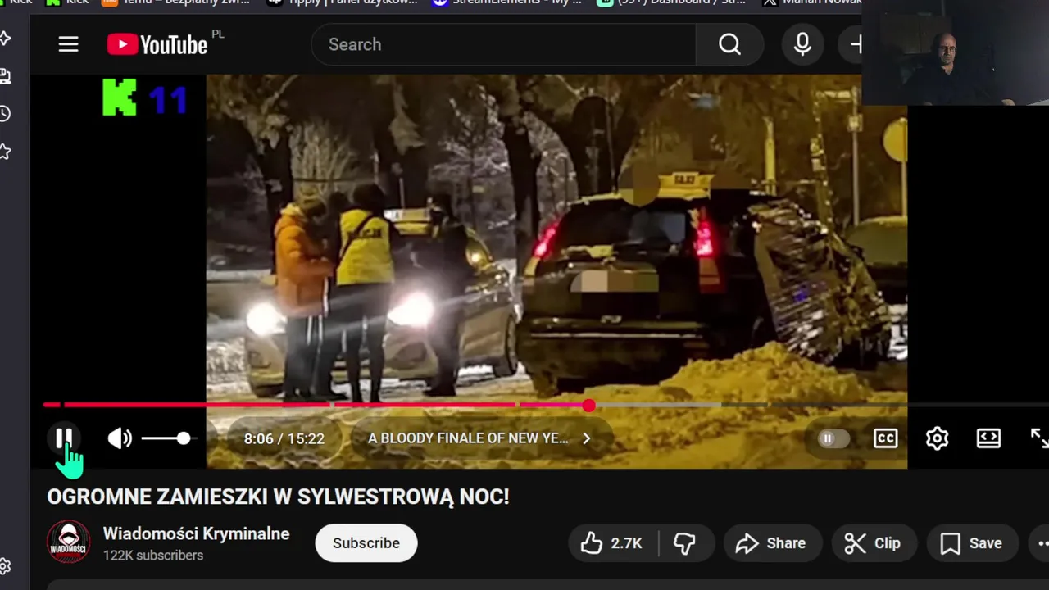Open the Wiadomości Kryminalne channel name link
This screenshot has height=590, width=1049.
pyautogui.click(x=197, y=533)
